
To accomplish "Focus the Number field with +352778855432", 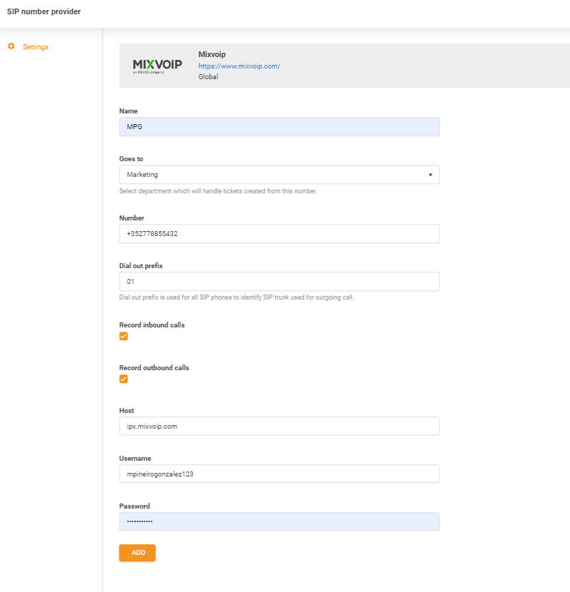I will tap(279, 234).
